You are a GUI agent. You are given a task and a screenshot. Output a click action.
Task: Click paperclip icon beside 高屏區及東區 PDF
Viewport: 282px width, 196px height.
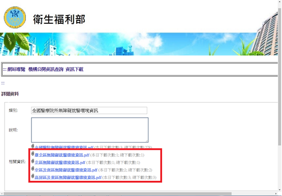pos(33,176)
